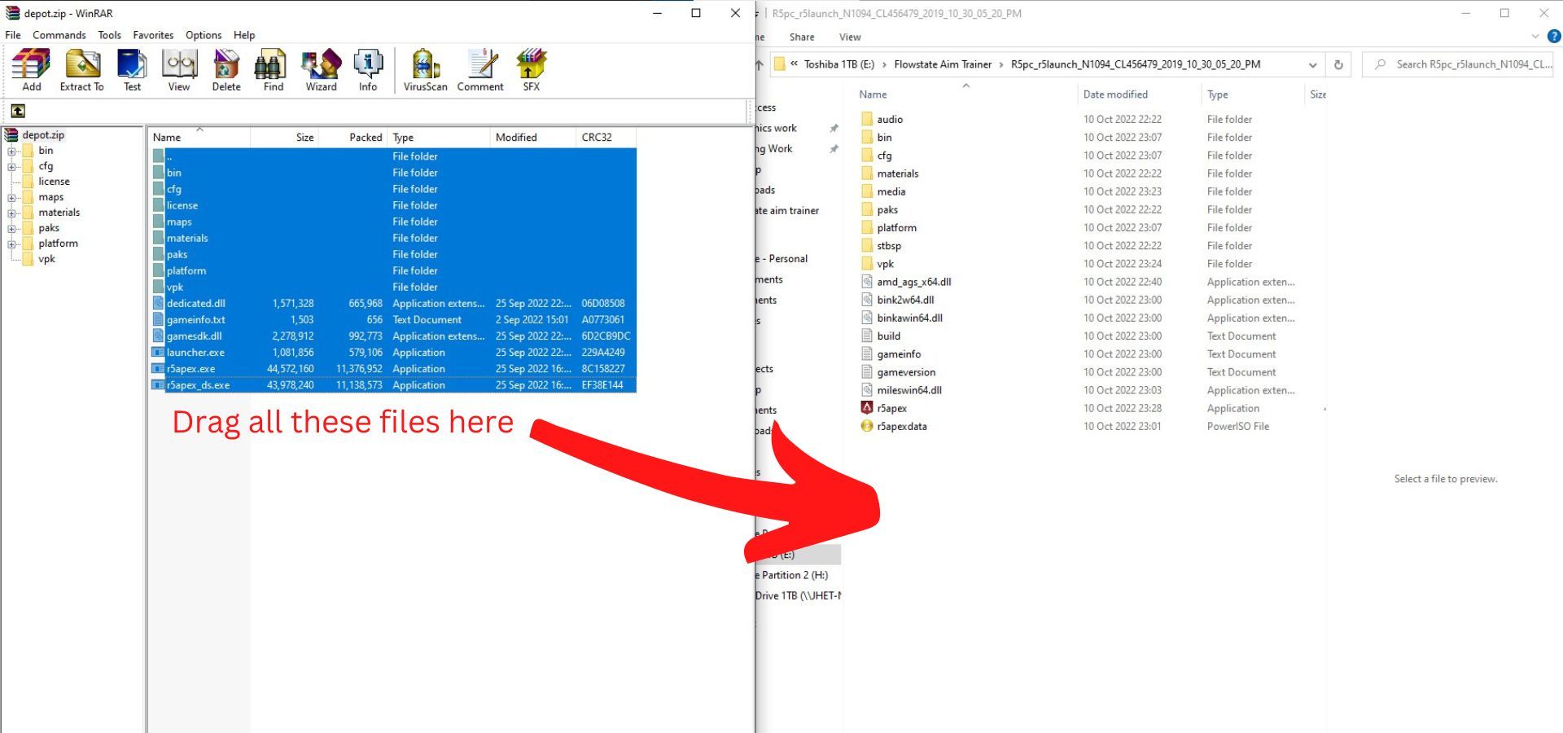The image size is (1563, 733).
Task: Click Partition 2 (H:) in navigation pane
Action: click(x=792, y=575)
